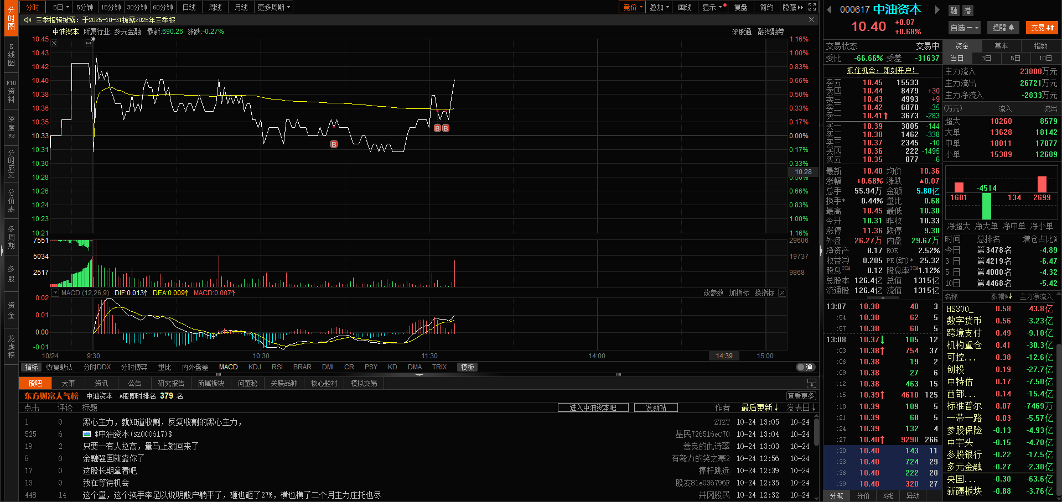Image resolution: width=1062 pixels, height=502 pixels.
Task: Toggle fullscreen chart icon
Action: 812,7
